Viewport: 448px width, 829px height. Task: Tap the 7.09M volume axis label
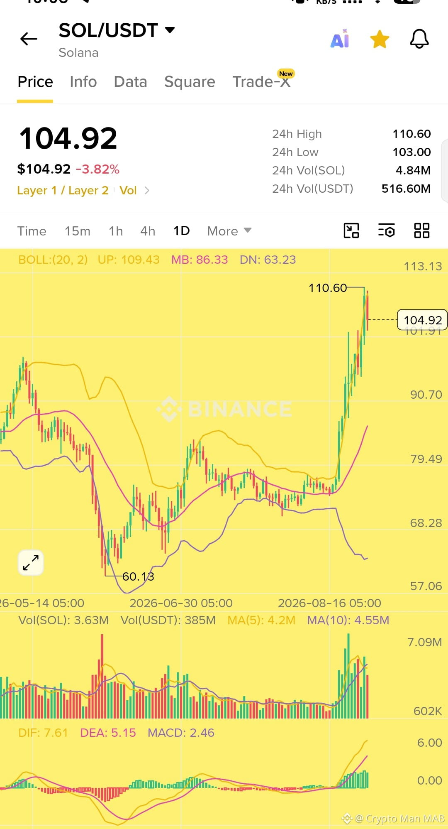(425, 643)
